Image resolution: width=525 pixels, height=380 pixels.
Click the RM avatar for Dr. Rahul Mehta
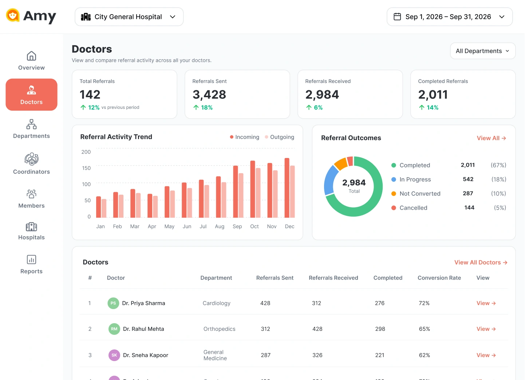point(114,329)
